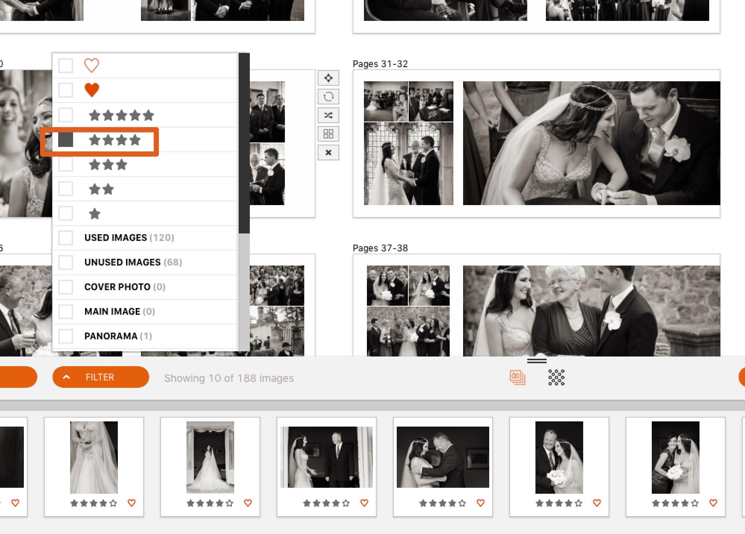Click the 'Pages 37-38' label
Image resolution: width=745 pixels, height=534 pixels.
tap(380, 248)
